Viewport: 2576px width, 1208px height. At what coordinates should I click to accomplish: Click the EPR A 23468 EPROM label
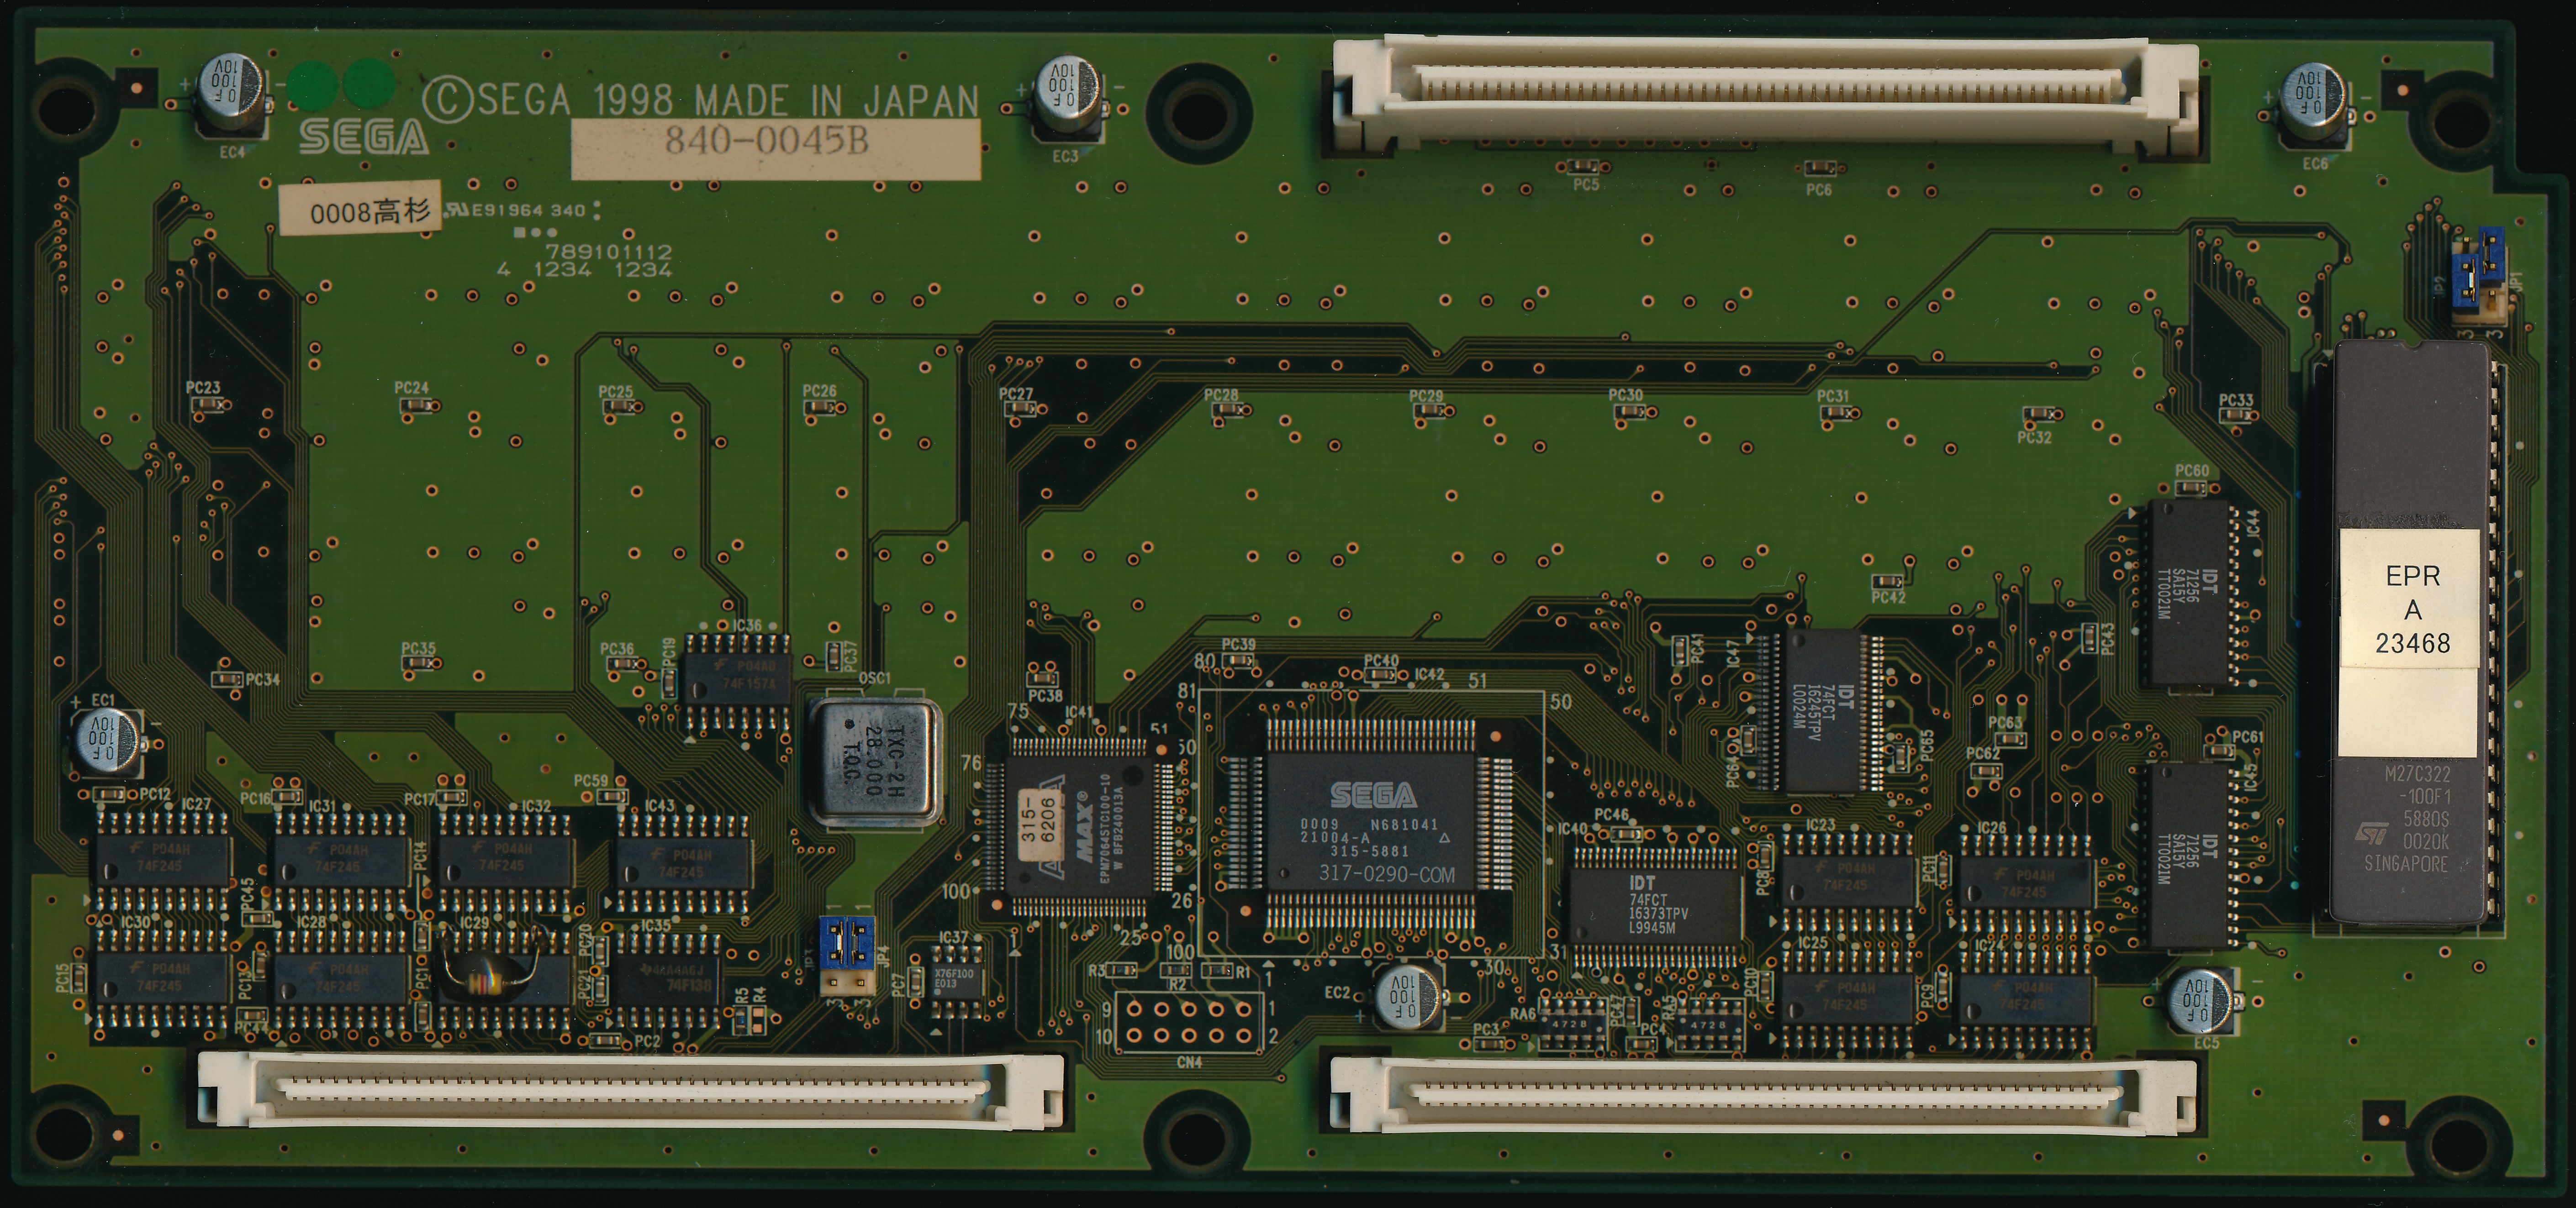pyautogui.click(x=2411, y=609)
